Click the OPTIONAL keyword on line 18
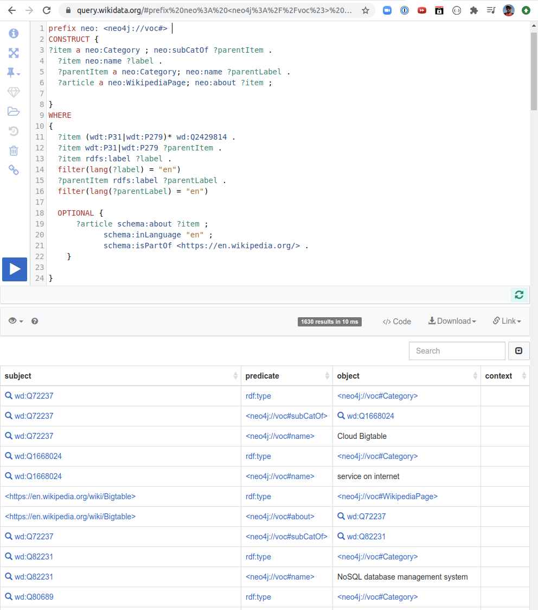The width and height of the screenshot is (538, 610). 76,213
